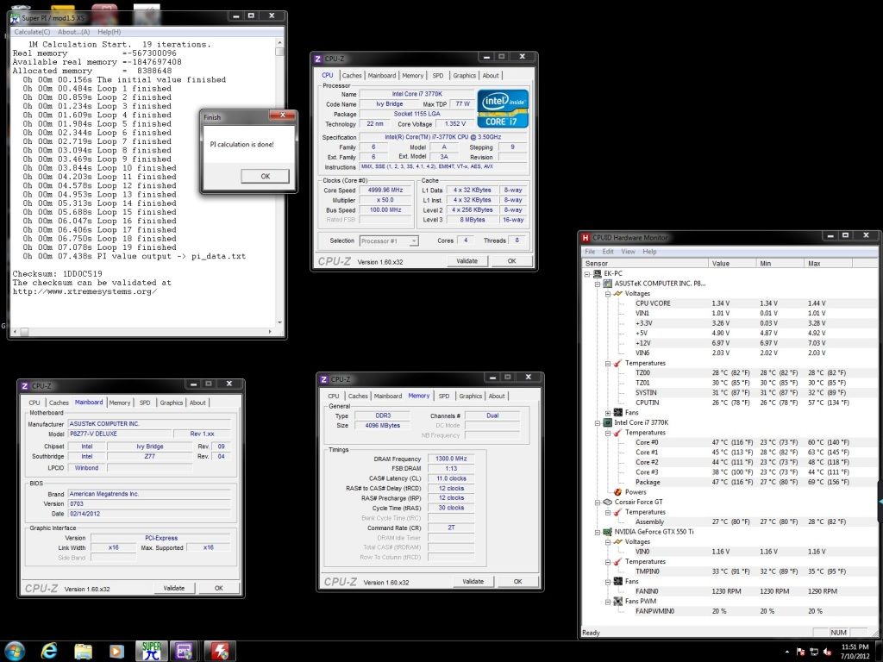Open Help menu in Super PI

[110, 32]
